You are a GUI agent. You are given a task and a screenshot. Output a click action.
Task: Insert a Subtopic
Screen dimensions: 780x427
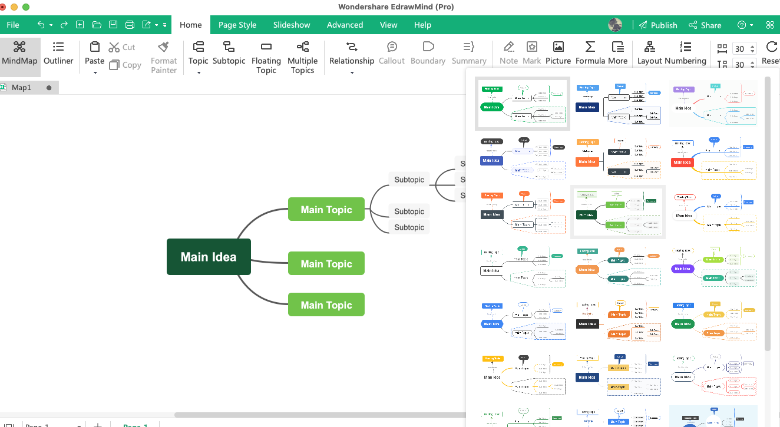tap(229, 53)
